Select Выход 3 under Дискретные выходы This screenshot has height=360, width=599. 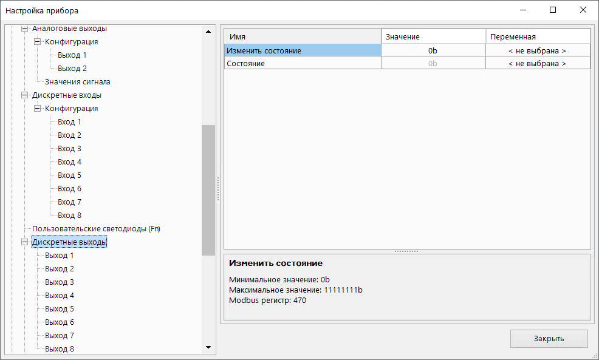(x=60, y=282)
